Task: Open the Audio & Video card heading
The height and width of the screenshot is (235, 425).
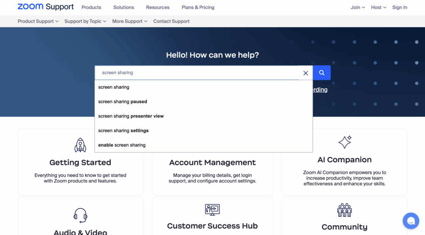Action: 80,232
